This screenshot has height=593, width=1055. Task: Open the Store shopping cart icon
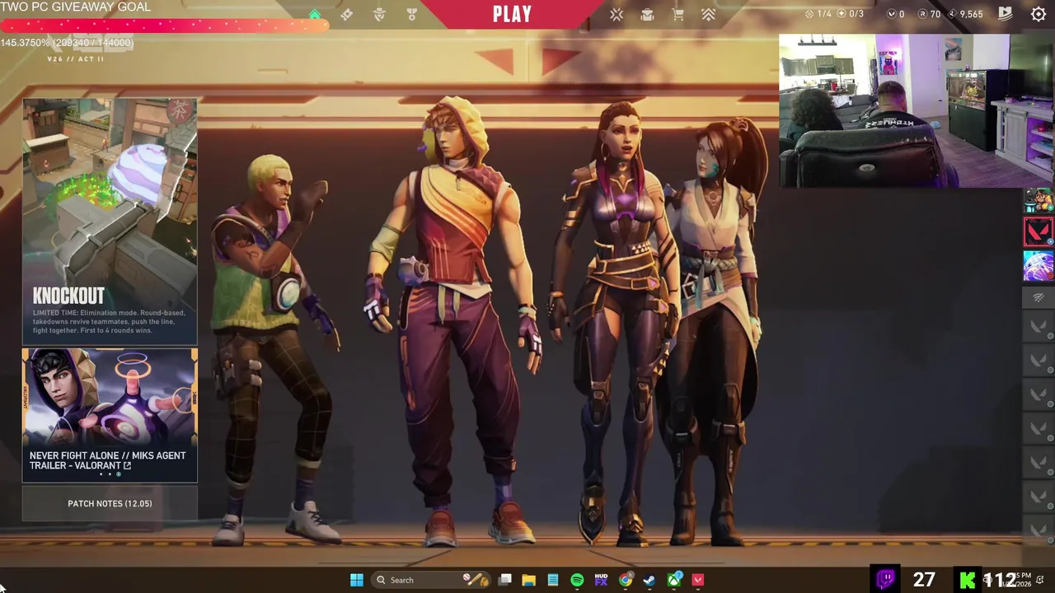click(x=678, y=15)
